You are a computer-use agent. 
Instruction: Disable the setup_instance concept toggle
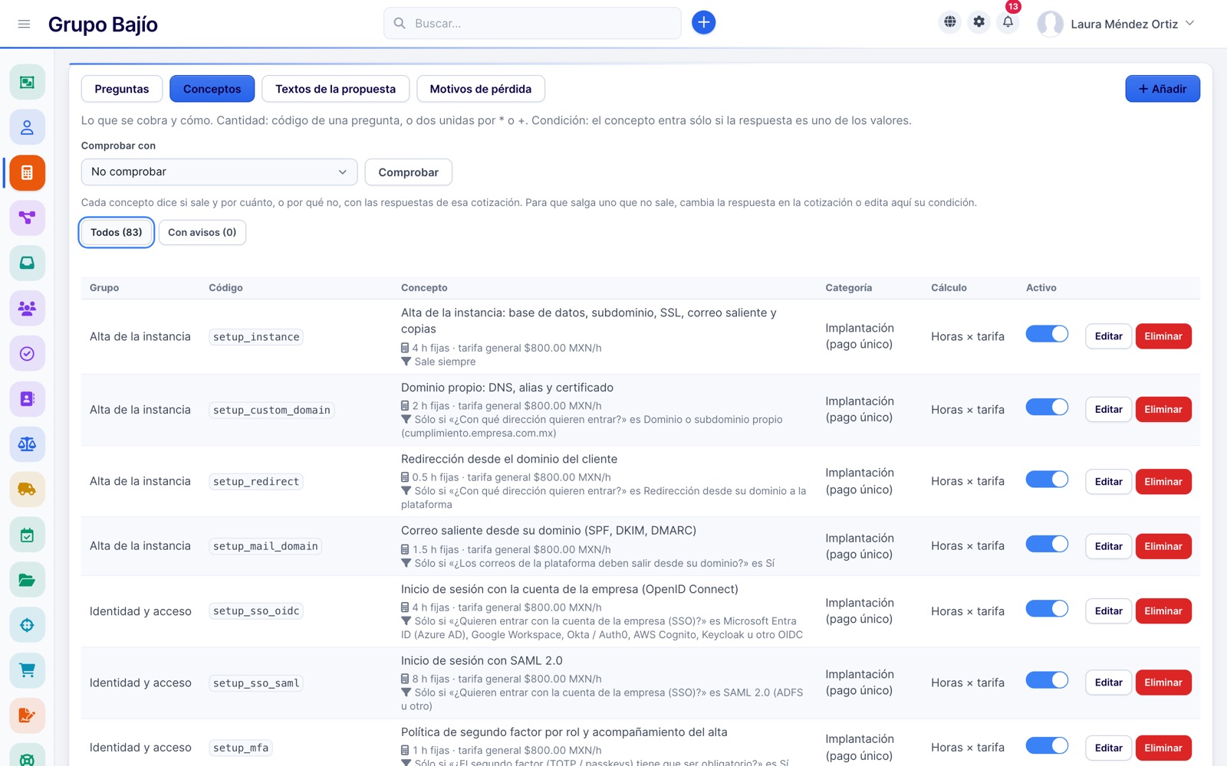[x=1047, y=334]
